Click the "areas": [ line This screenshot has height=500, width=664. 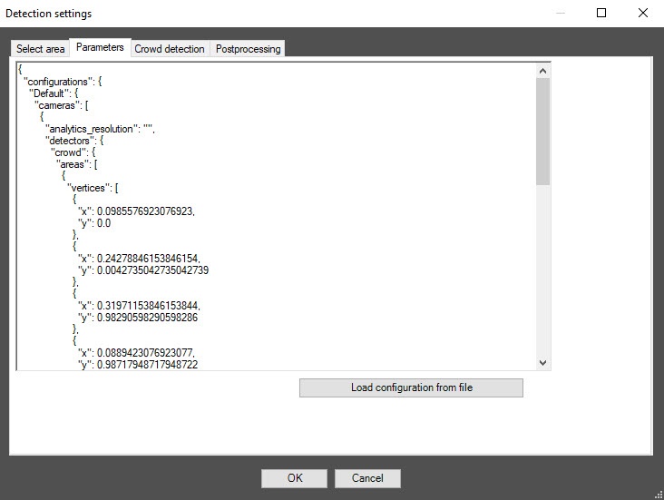pos(76,164)
